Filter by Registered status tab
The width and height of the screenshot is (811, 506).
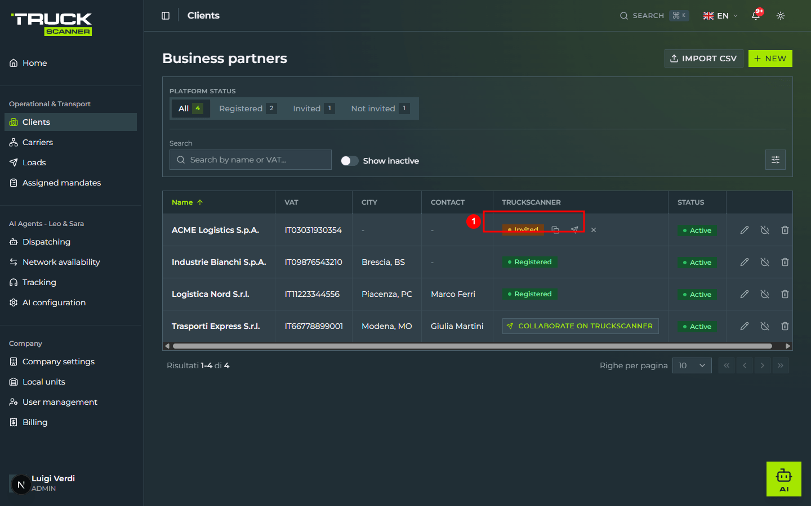[x=248, y=109]
